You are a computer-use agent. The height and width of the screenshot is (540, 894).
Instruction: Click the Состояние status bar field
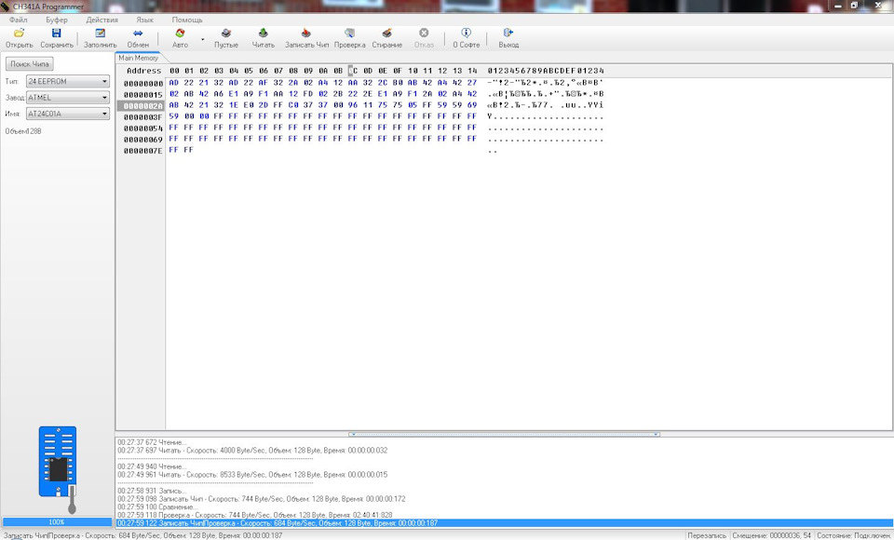[x=854, y=535]
